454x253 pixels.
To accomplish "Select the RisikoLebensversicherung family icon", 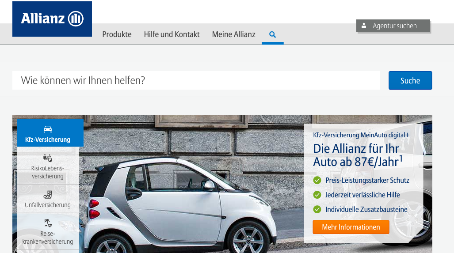I will [x=48, y=158].
